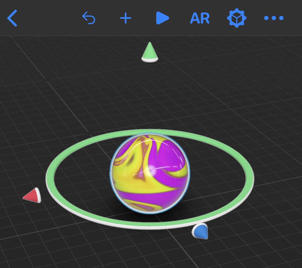Go back using the left chevron
This screenshot has width=302, height=268.
pyautogui.click(x=12, y=18)
